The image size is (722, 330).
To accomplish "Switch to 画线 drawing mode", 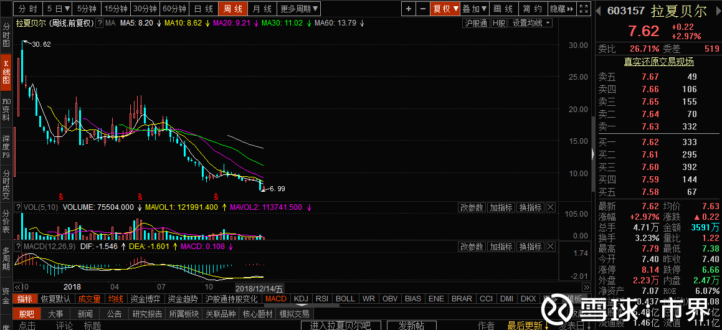I will coord(503,8).
